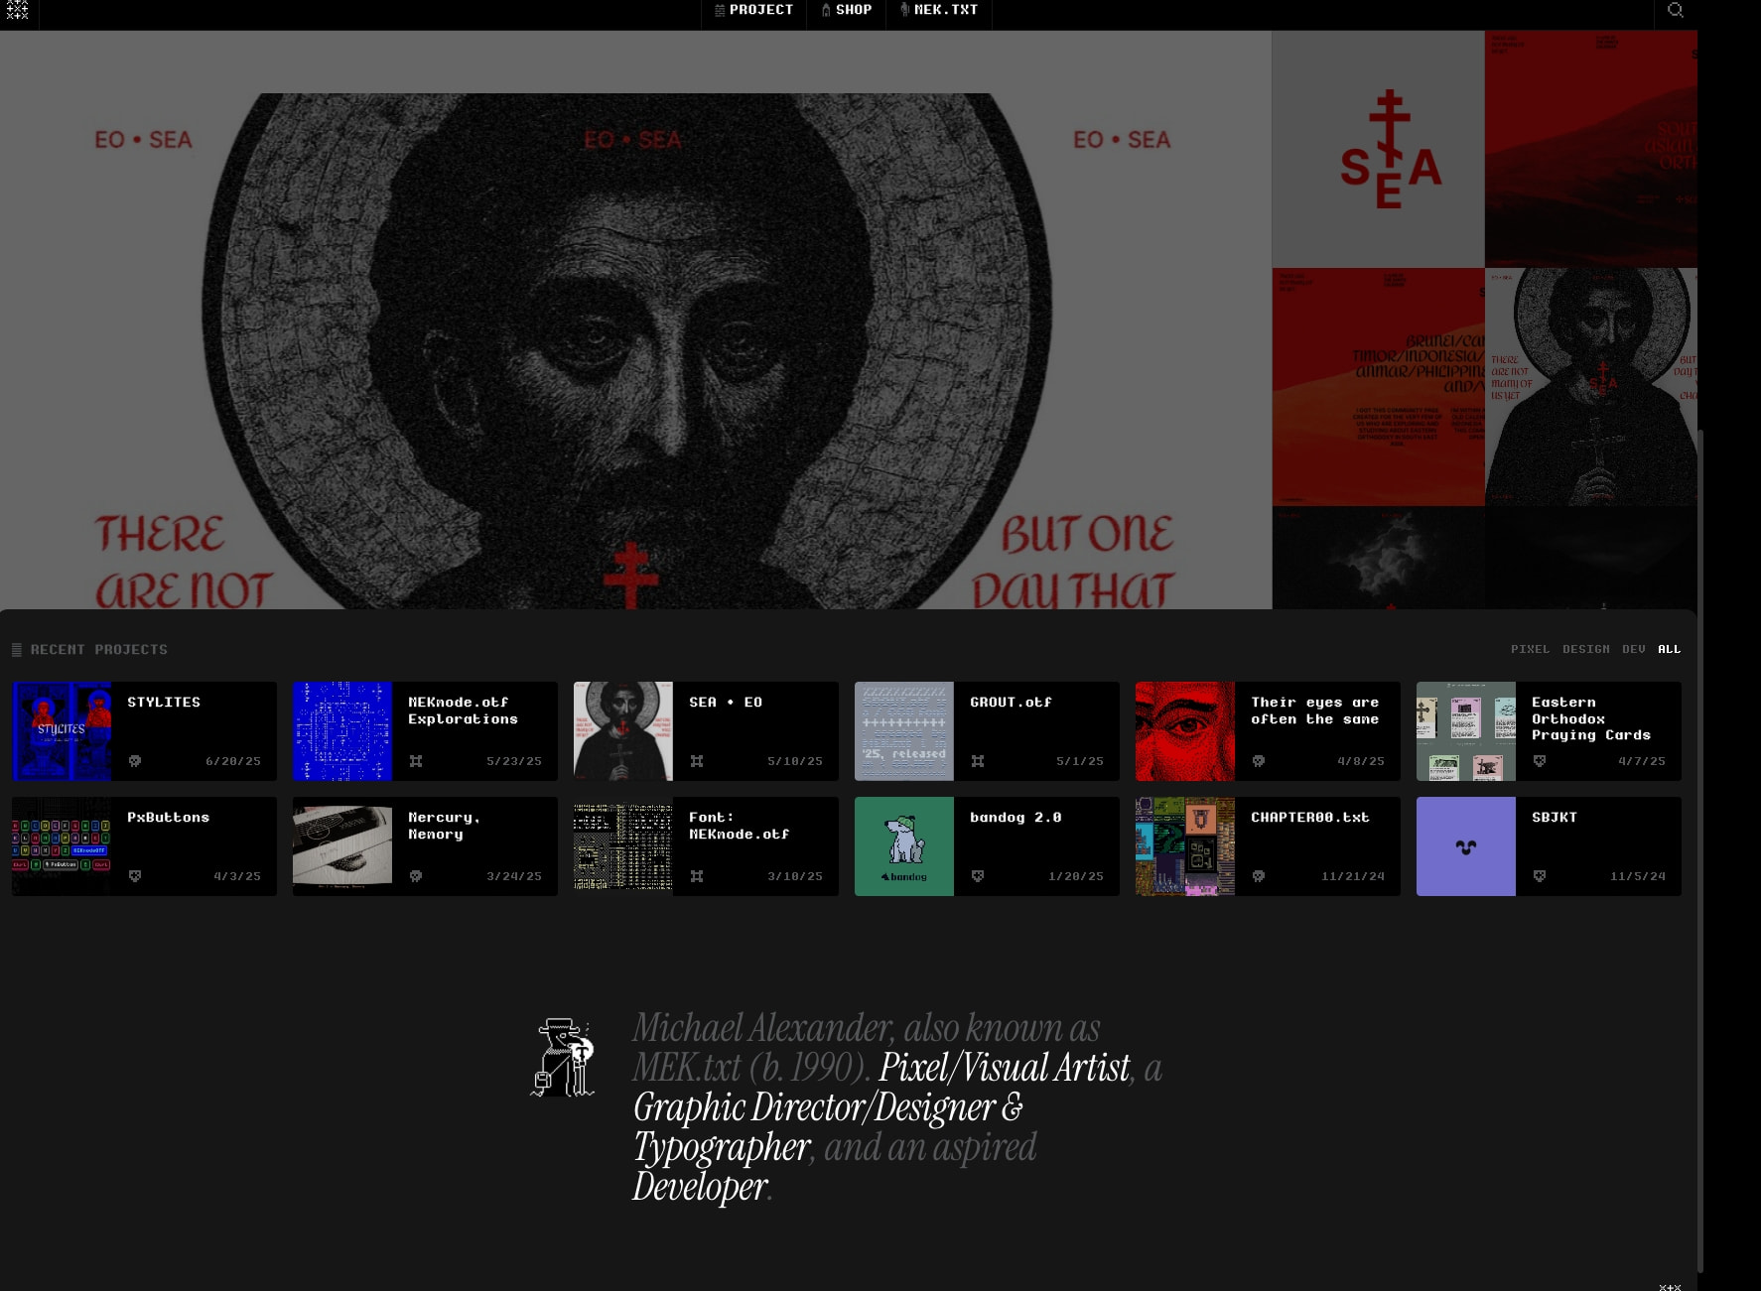Click the design icon on GROUT.otf card

coord(978,761)
